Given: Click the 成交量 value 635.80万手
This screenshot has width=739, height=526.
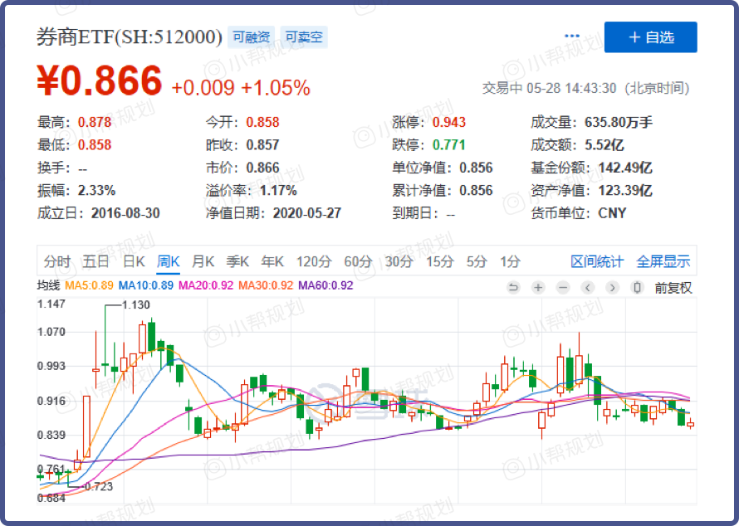Looking at the screenshot, I should (x=619, y=122).
